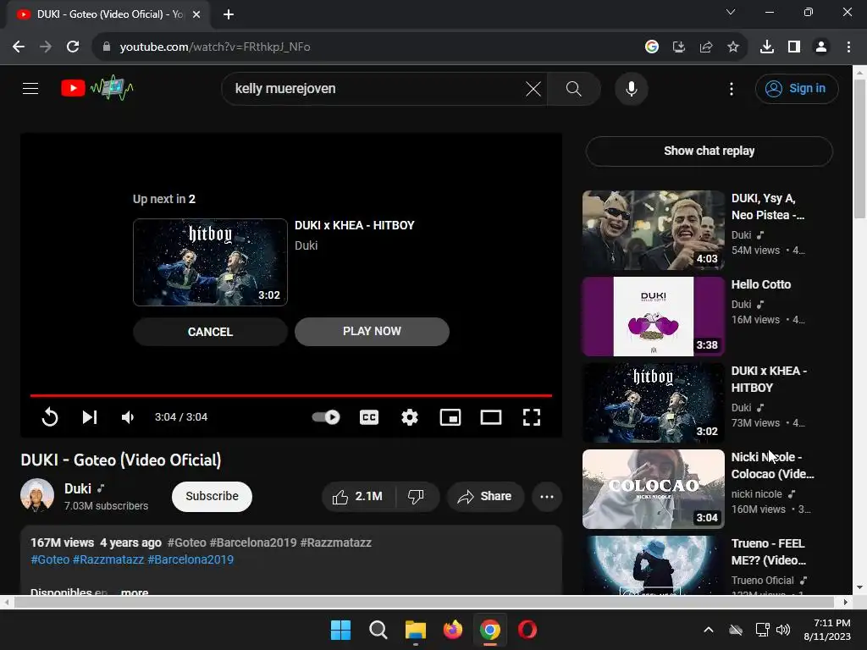Viewport: 867px width, 650px height.
Task: Open File Explorer from taskbar
Action: pyautogui.click(x=415, y=630)
